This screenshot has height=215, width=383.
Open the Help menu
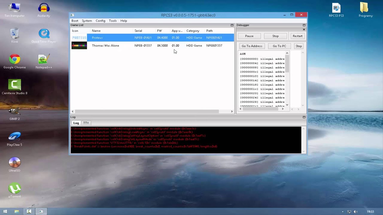click(x=124, y=21)
